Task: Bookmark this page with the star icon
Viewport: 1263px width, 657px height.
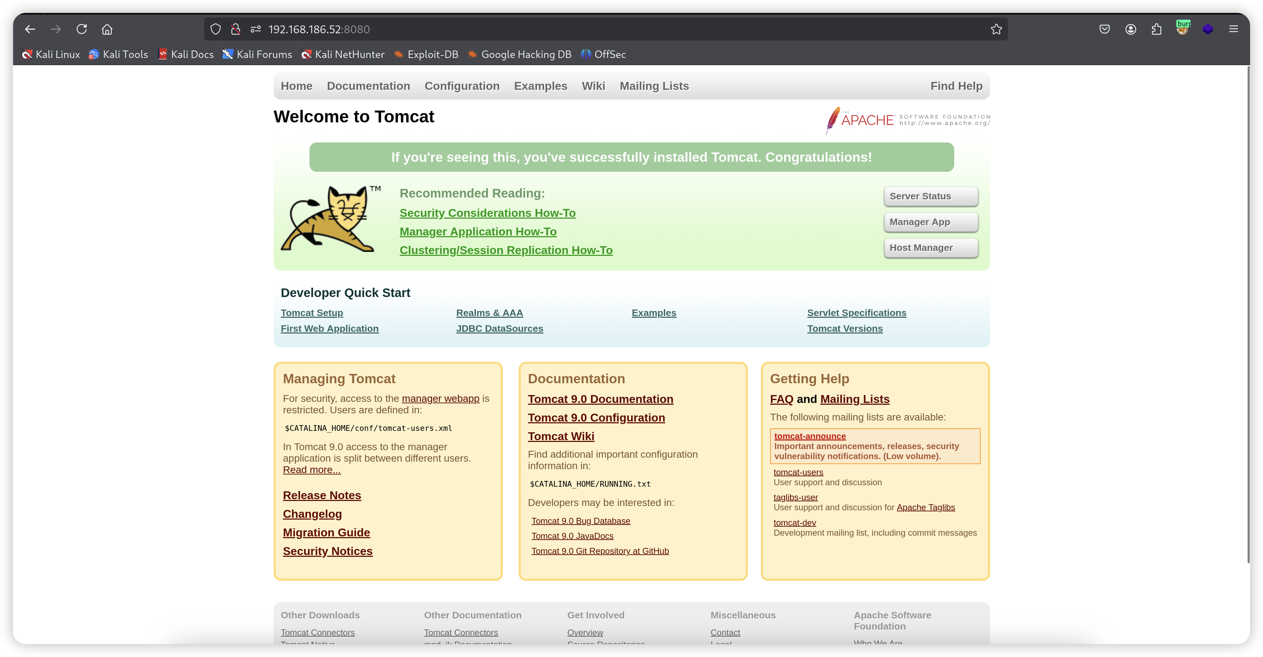Action: tap(996, 29)
